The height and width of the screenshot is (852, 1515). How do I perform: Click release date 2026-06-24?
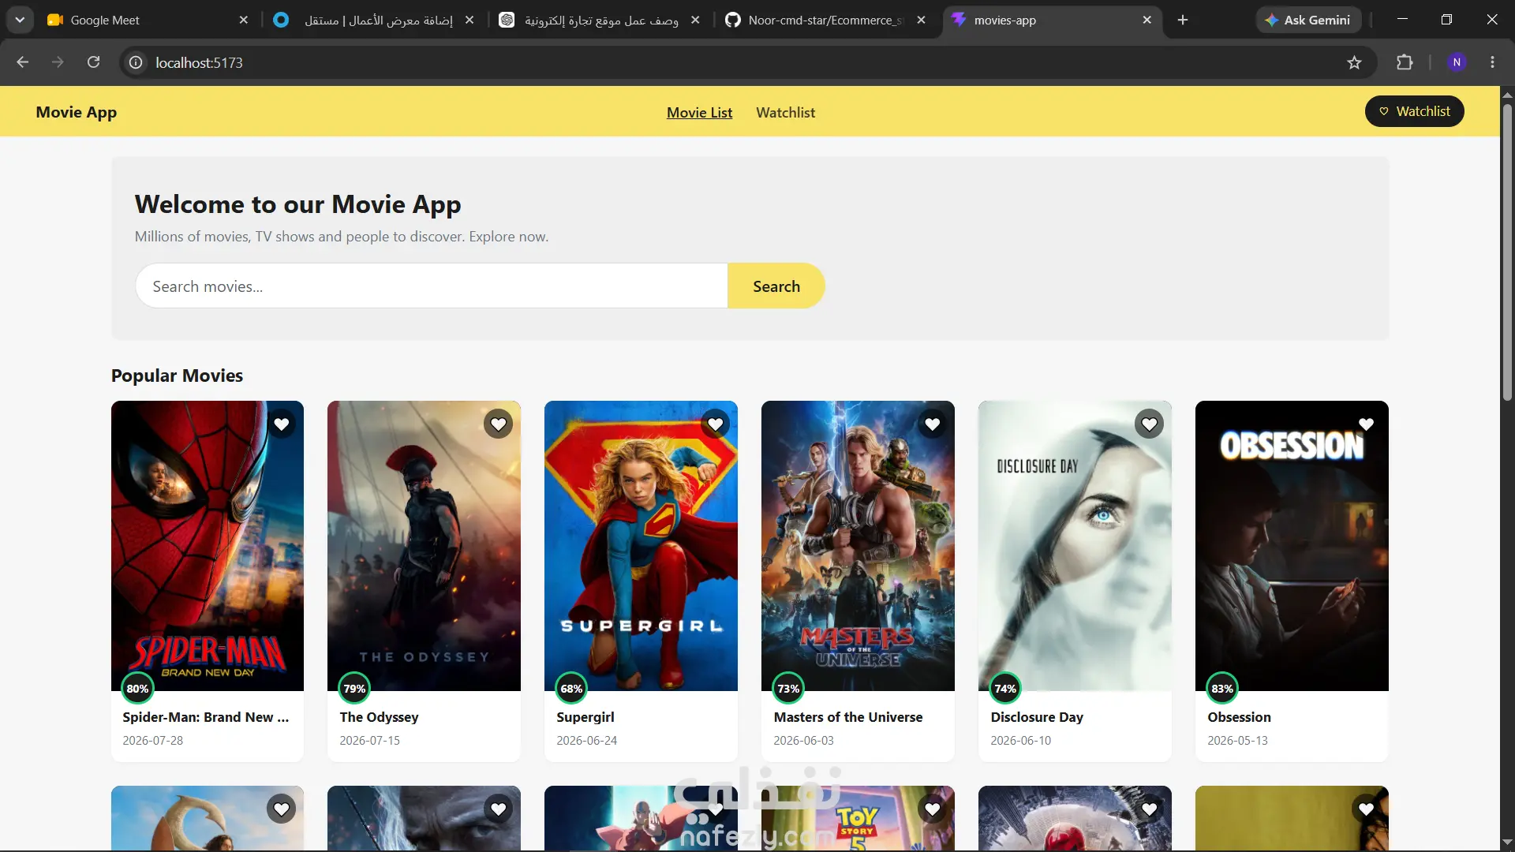(x=587, y=741)
